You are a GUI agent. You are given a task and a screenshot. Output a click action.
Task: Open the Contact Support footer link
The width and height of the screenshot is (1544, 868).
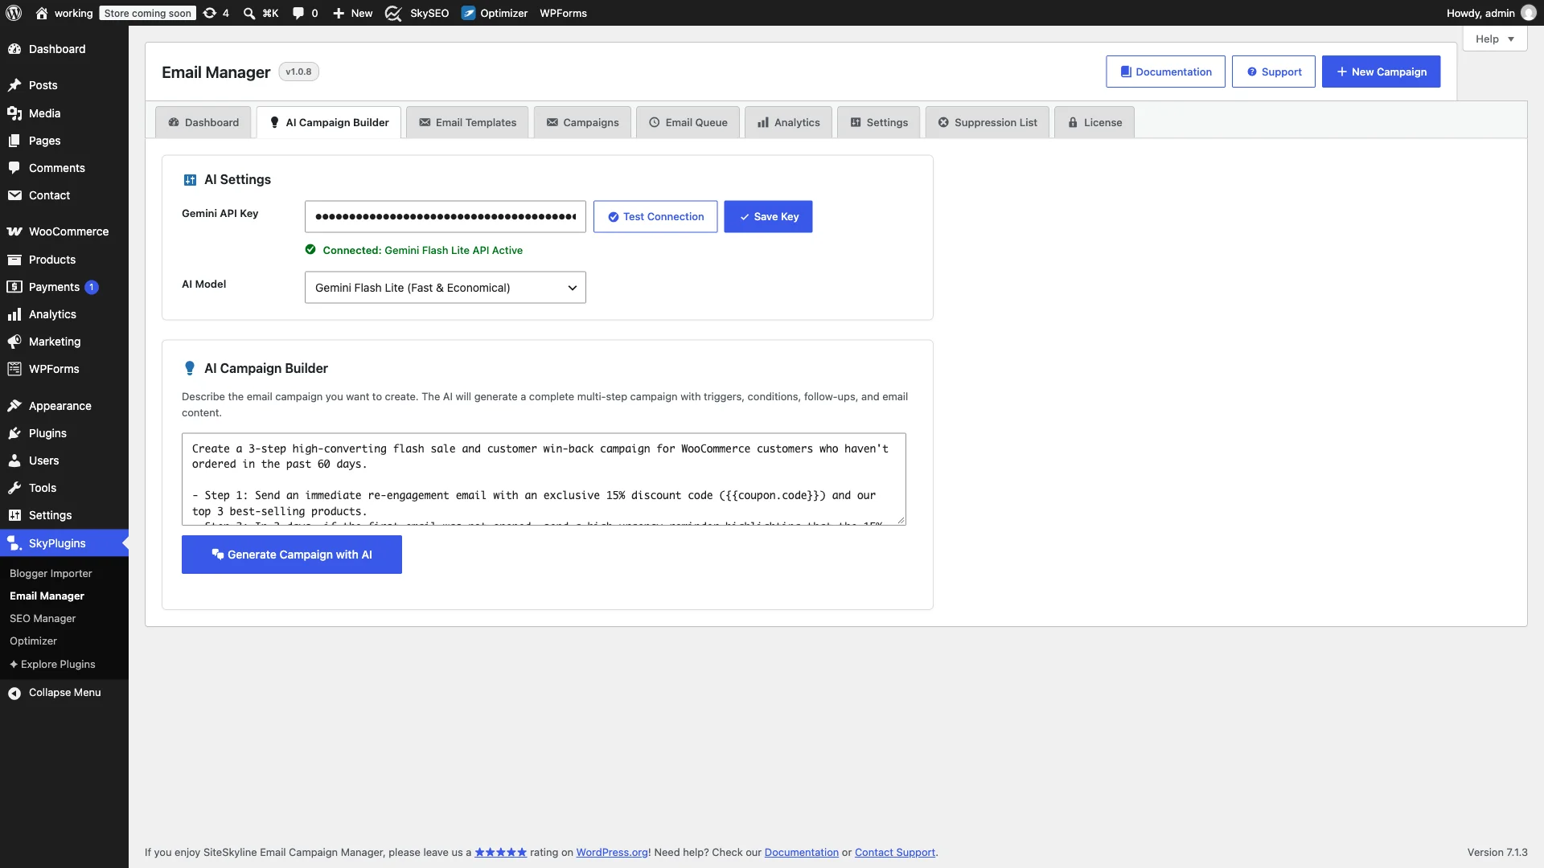pos(894,852)
